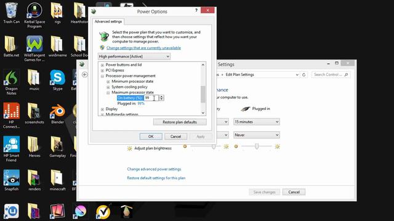Click Edit Plan Settings breadcrumb

coord(239,75)
